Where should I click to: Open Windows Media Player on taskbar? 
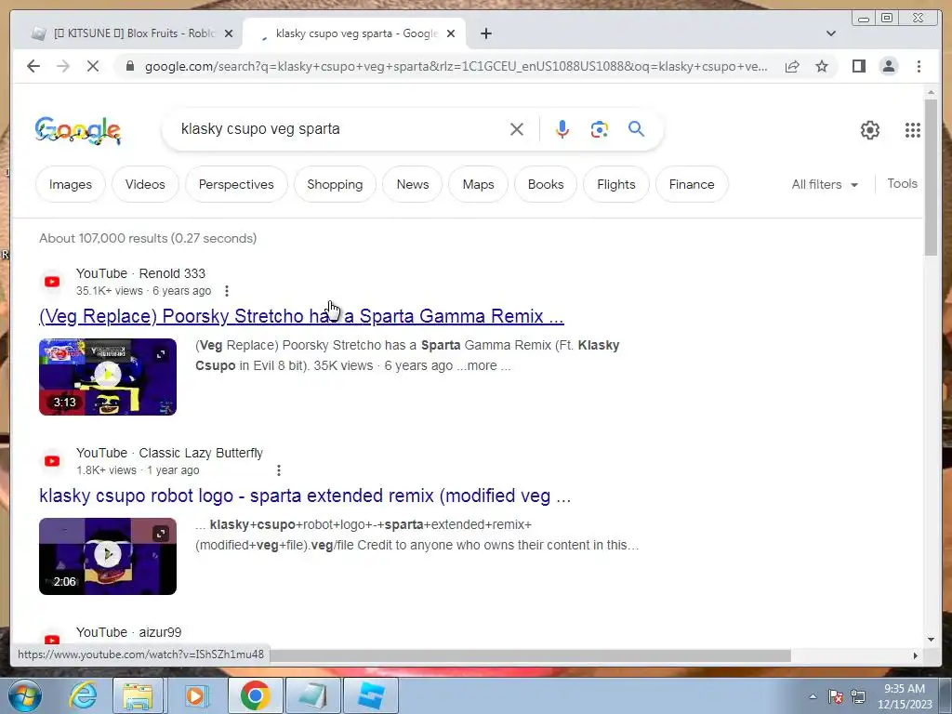pos(195,695)
